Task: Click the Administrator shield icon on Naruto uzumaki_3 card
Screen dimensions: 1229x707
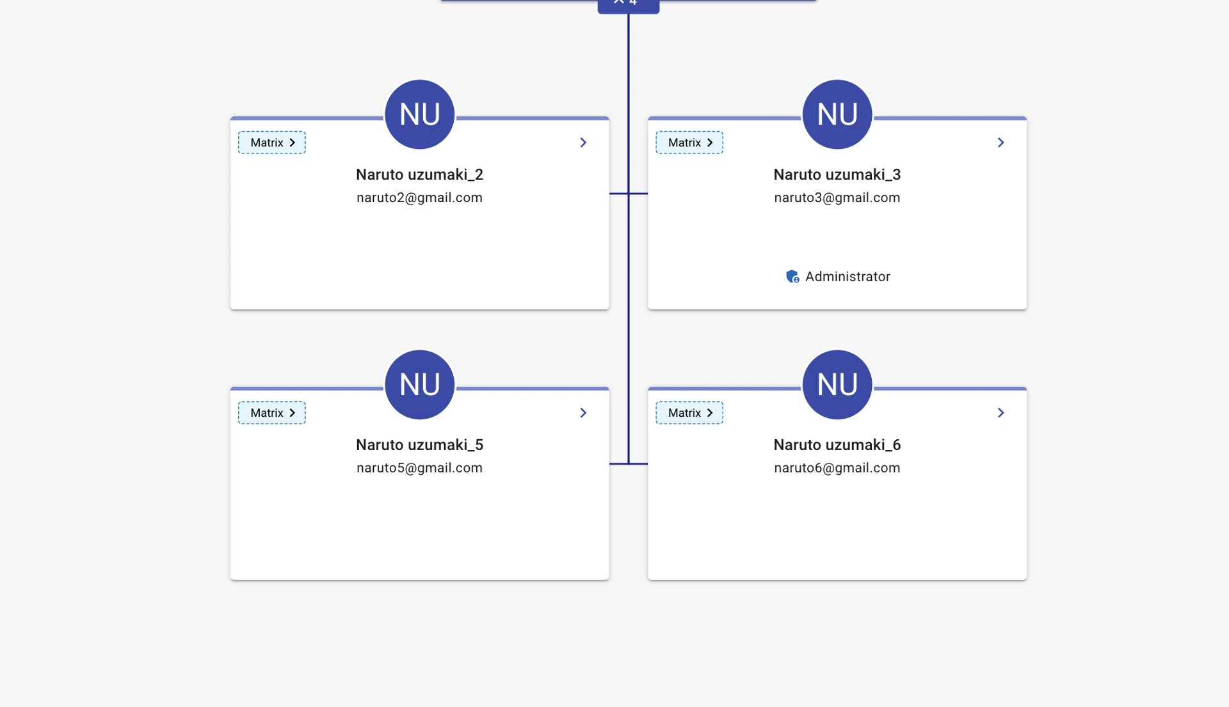Action: 792,276
